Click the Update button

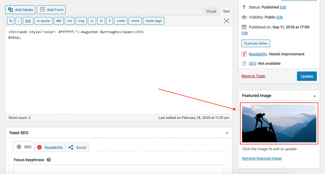point(307,76)
